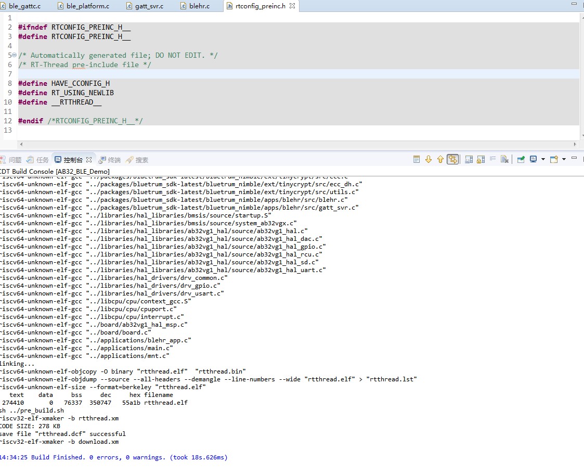Toggle Show Error in Editor button

(453, 159)
